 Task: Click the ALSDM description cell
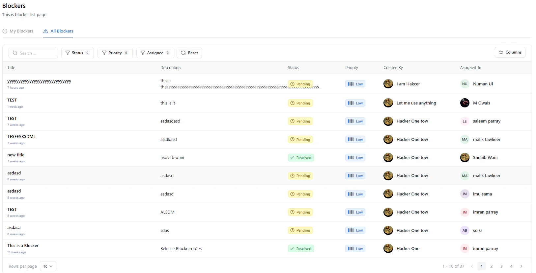pos(167,212)
